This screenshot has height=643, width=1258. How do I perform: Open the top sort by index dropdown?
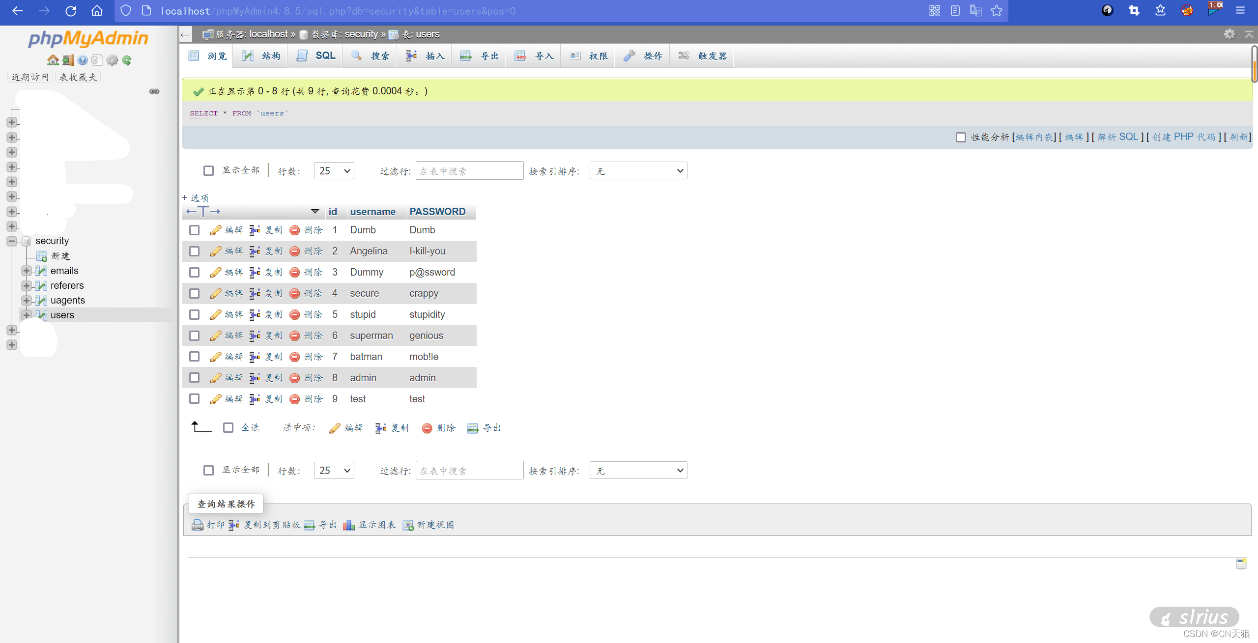pyautogui.click(x=638, y=171)
